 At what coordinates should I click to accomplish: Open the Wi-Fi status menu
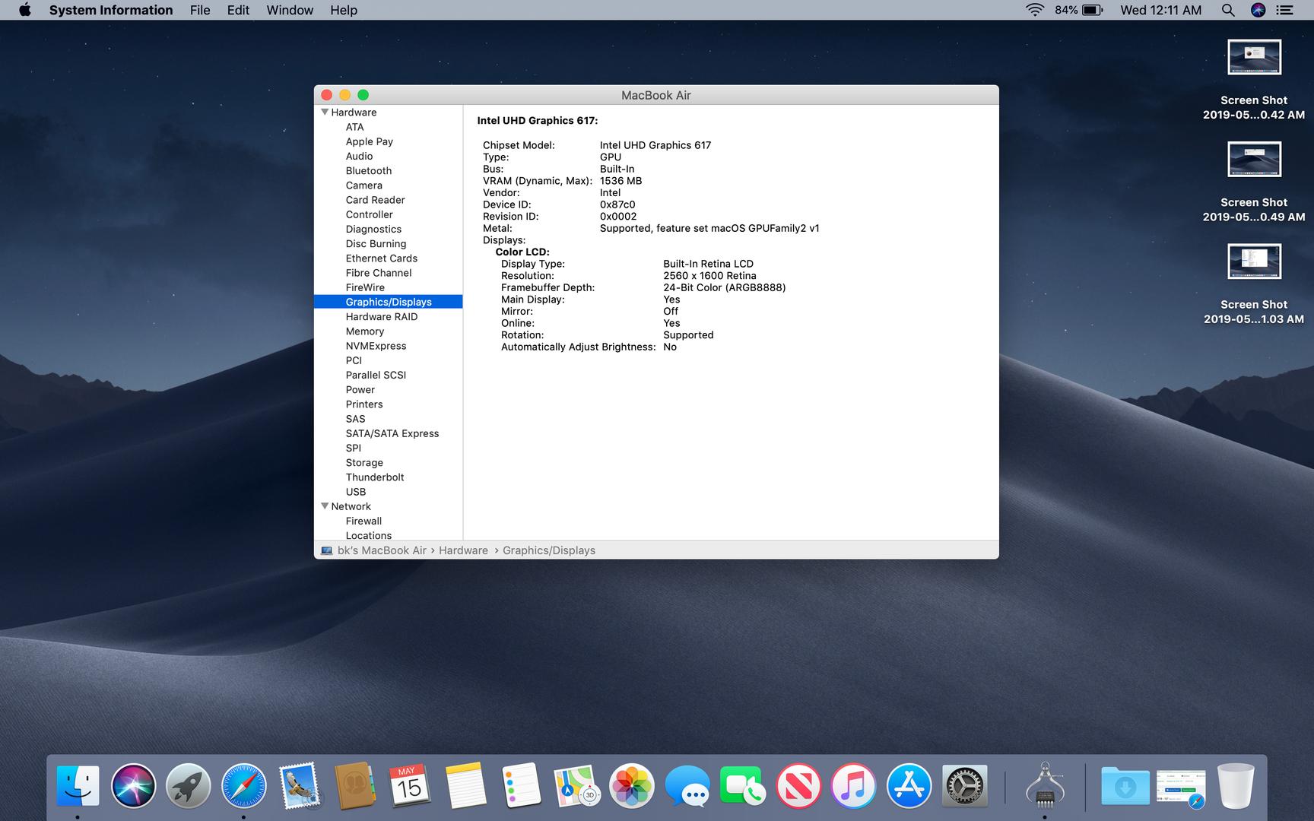click(x=1034, y=10)
